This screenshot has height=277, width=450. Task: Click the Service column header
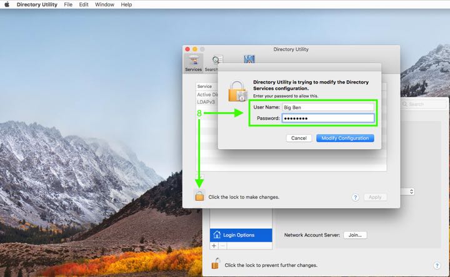207,86
